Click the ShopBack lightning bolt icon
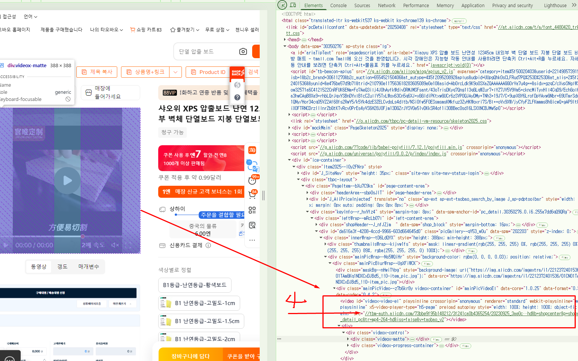Viewport: 578px width, 361px height. 237,85
